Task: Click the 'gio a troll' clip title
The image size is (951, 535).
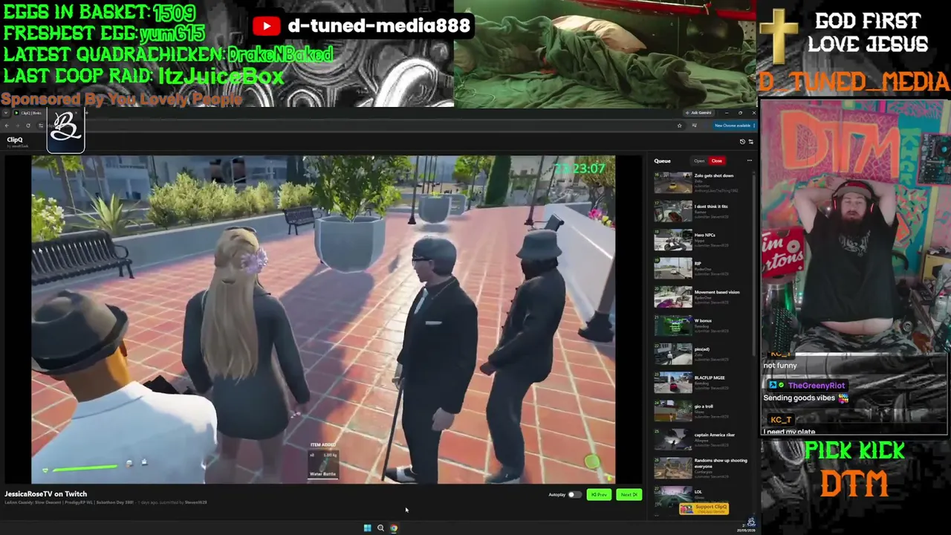Action: click(x=704, y=406)
